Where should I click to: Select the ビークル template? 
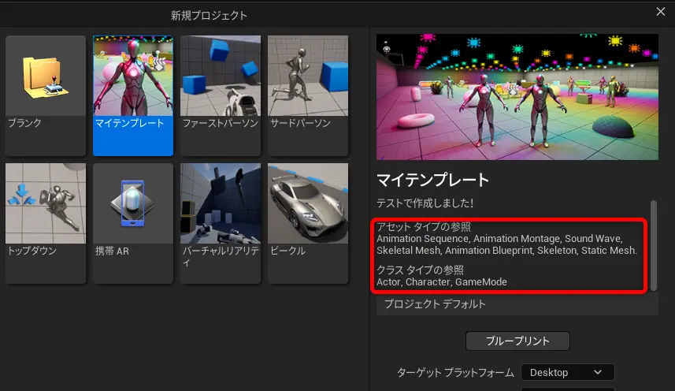[308, 223]
